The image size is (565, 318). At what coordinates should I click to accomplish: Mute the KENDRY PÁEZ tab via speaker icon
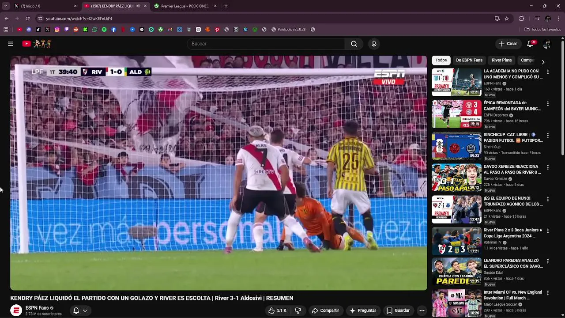[x=138, y=6]
